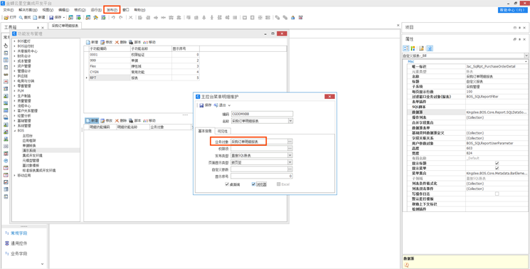Image resolution: width=530 pixels, height=269 pixels.
Task: Click the Undo arrow in main toolbar
Action: 113,17
